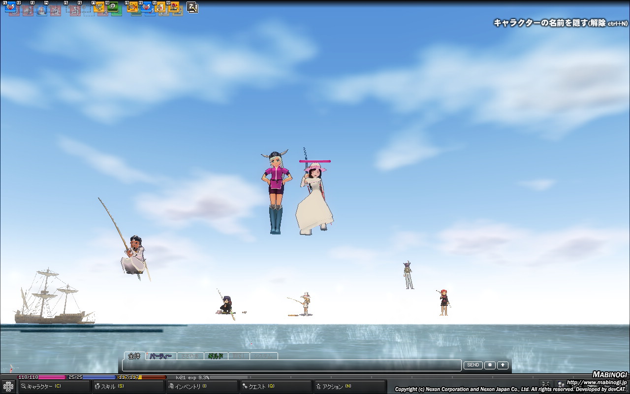Screen dimensions: 630x394
Task: Activate the F1 hotkey skill icon
Action: 10,7
